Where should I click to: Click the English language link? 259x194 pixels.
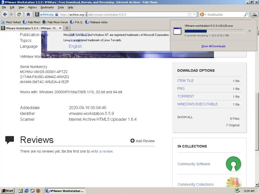[x=75, y=46]
